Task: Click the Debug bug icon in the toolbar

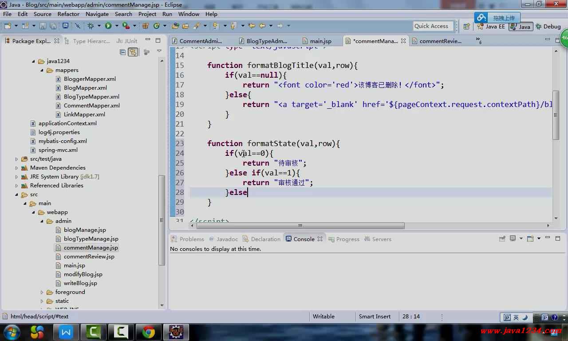Action: tap(91, 26)
